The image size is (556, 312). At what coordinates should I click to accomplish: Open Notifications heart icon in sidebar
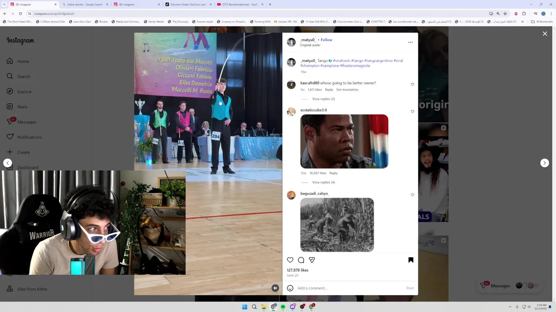[x=10, y=137]
